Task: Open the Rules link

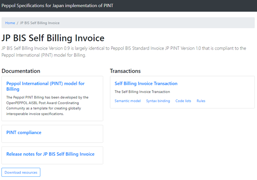Action: point(201,101)
